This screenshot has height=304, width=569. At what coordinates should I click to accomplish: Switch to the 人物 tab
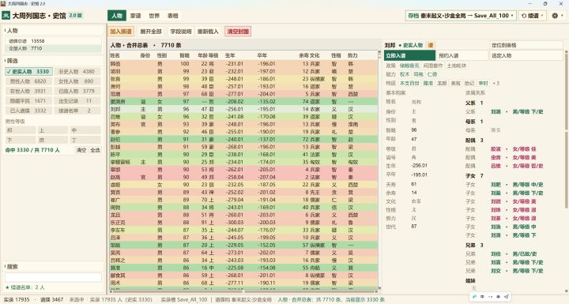(x=117, y=16)
